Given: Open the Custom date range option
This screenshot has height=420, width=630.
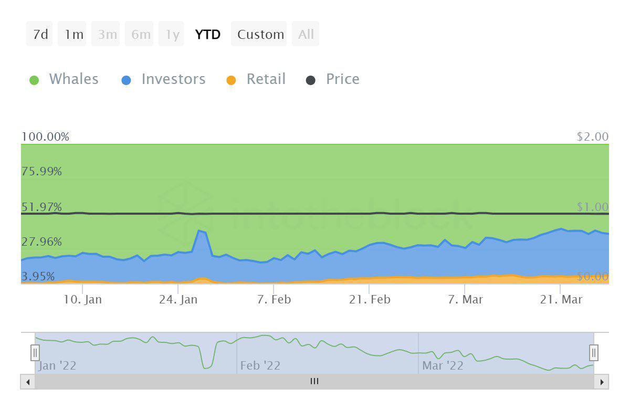Looking at the screenshot, I should [259, 34].
